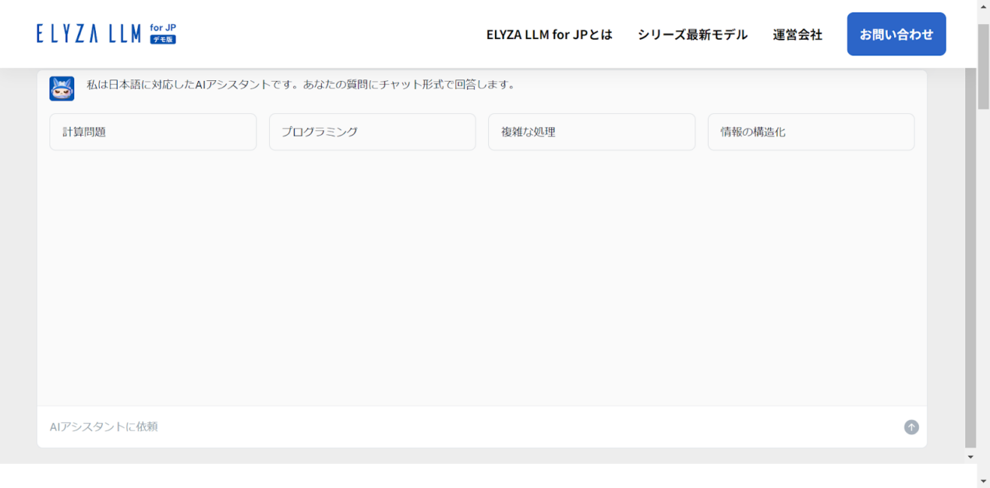Click the robot face next to the greeting message
The width and height of the screenshot is (990, 488).
click(61, 88)
